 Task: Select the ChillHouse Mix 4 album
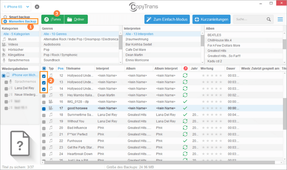point(220,40)
